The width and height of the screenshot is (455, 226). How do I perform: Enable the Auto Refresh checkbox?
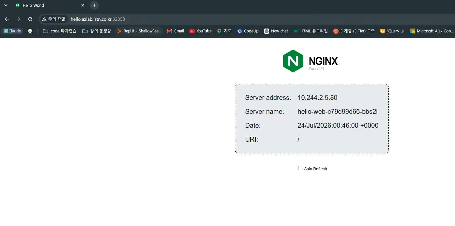pos(300,168)
